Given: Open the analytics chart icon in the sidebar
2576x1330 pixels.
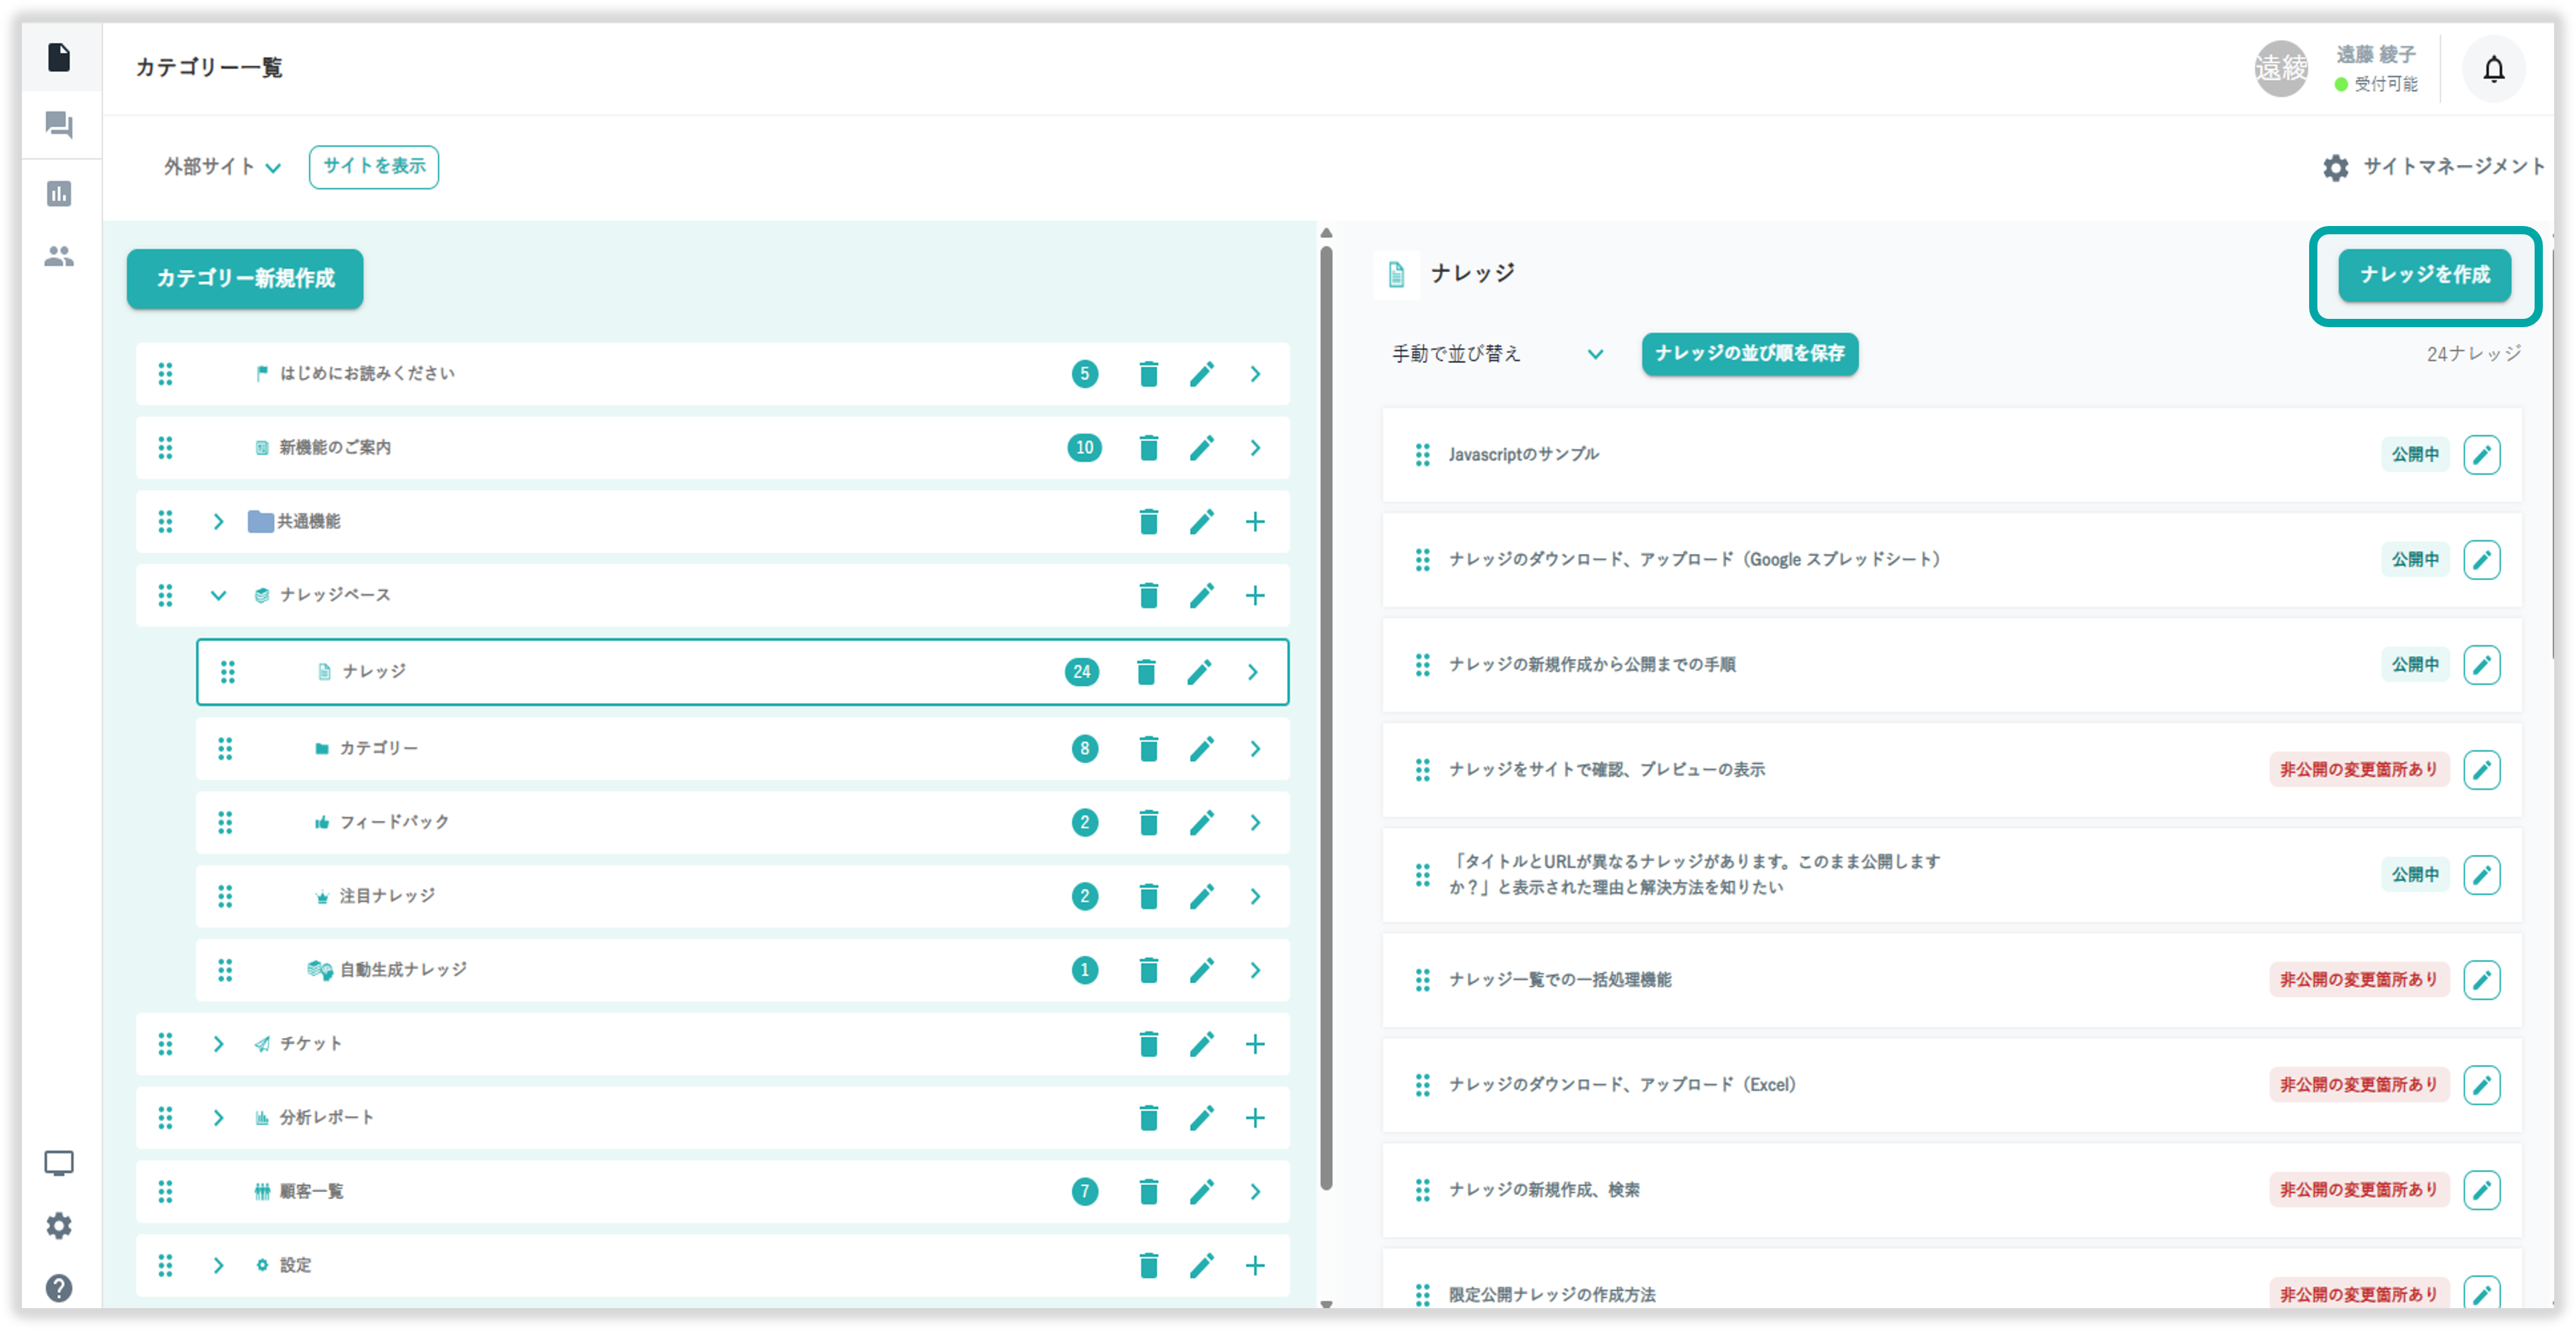Looking at the screenshot, I should click(59, 193).
